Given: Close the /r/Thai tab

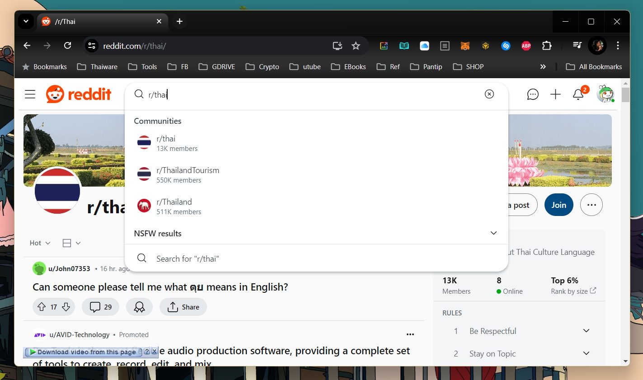Looking at the screenshot, I should coord(159,21).
